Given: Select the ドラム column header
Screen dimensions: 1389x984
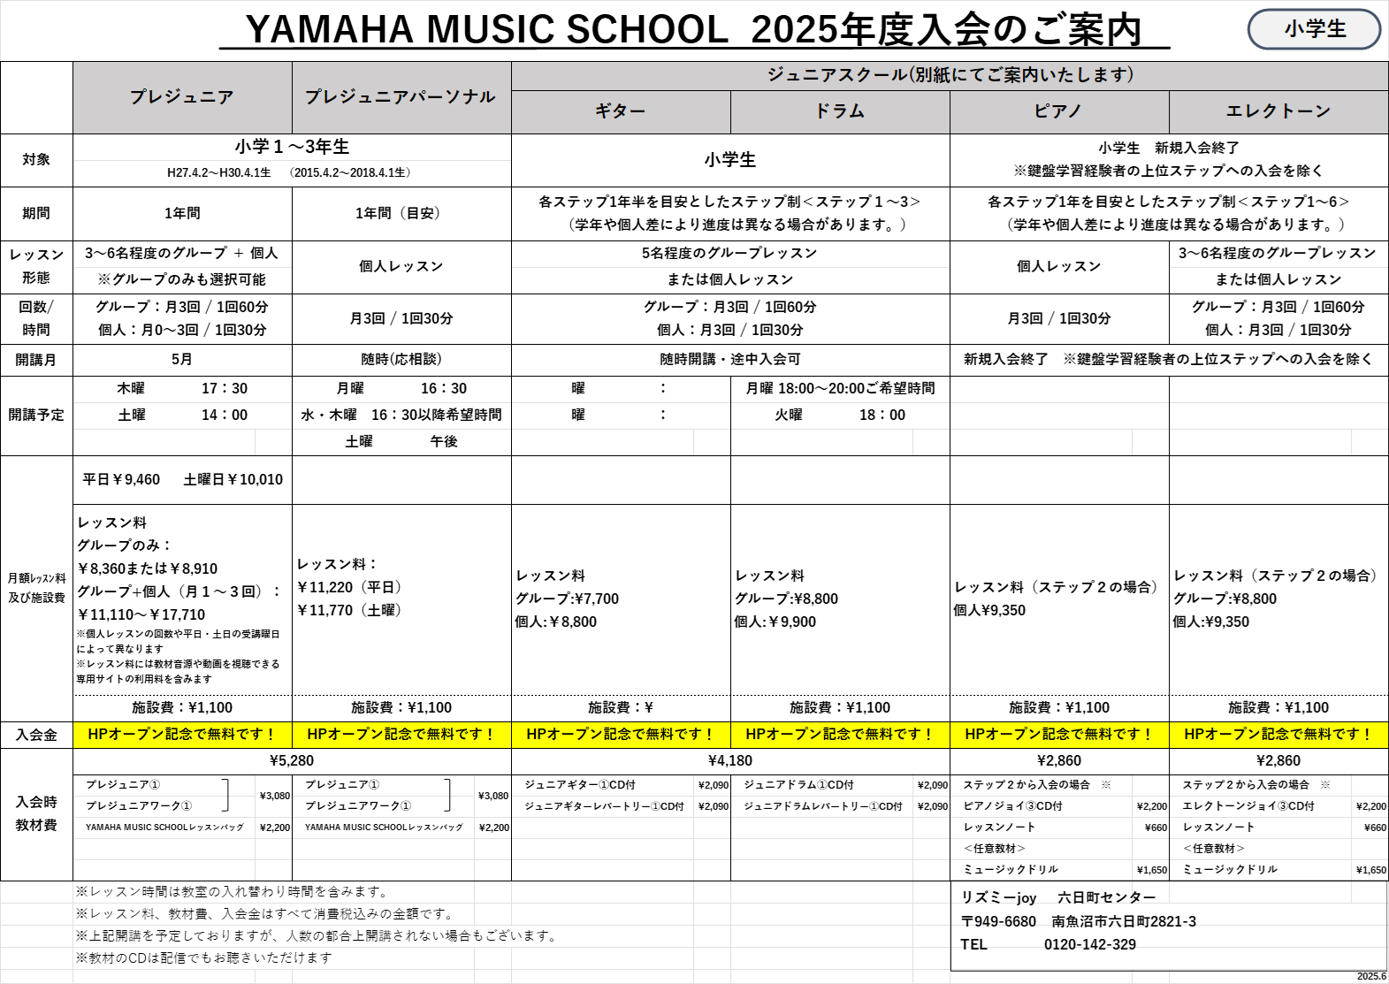Looking at the screenshot, I should [840, 111].
